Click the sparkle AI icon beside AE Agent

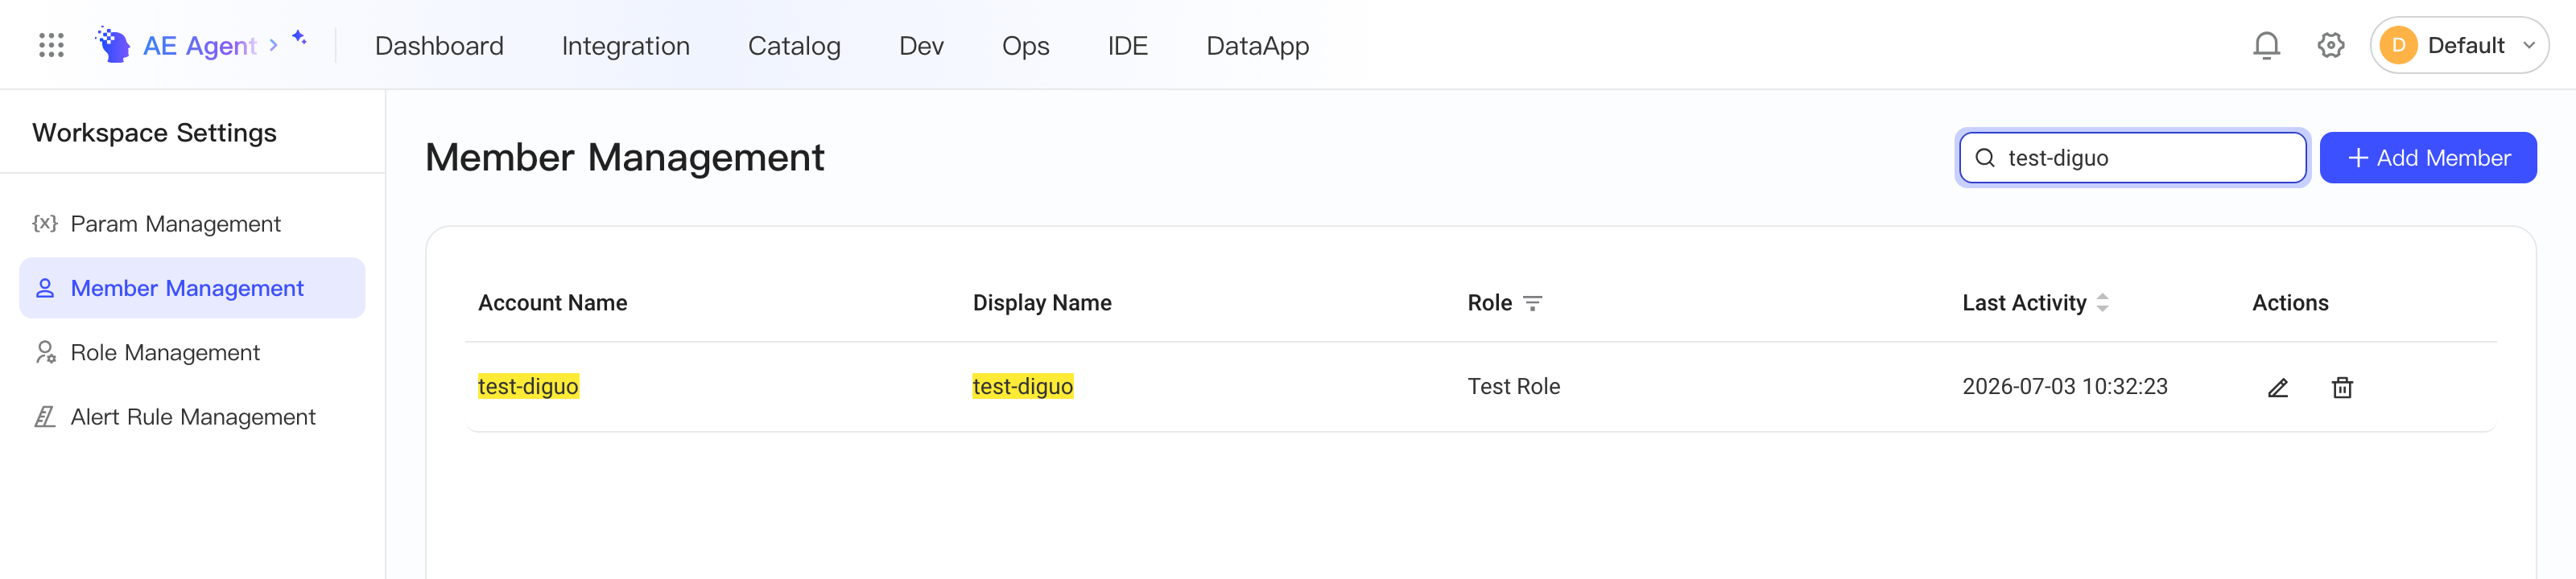point(299,37)
